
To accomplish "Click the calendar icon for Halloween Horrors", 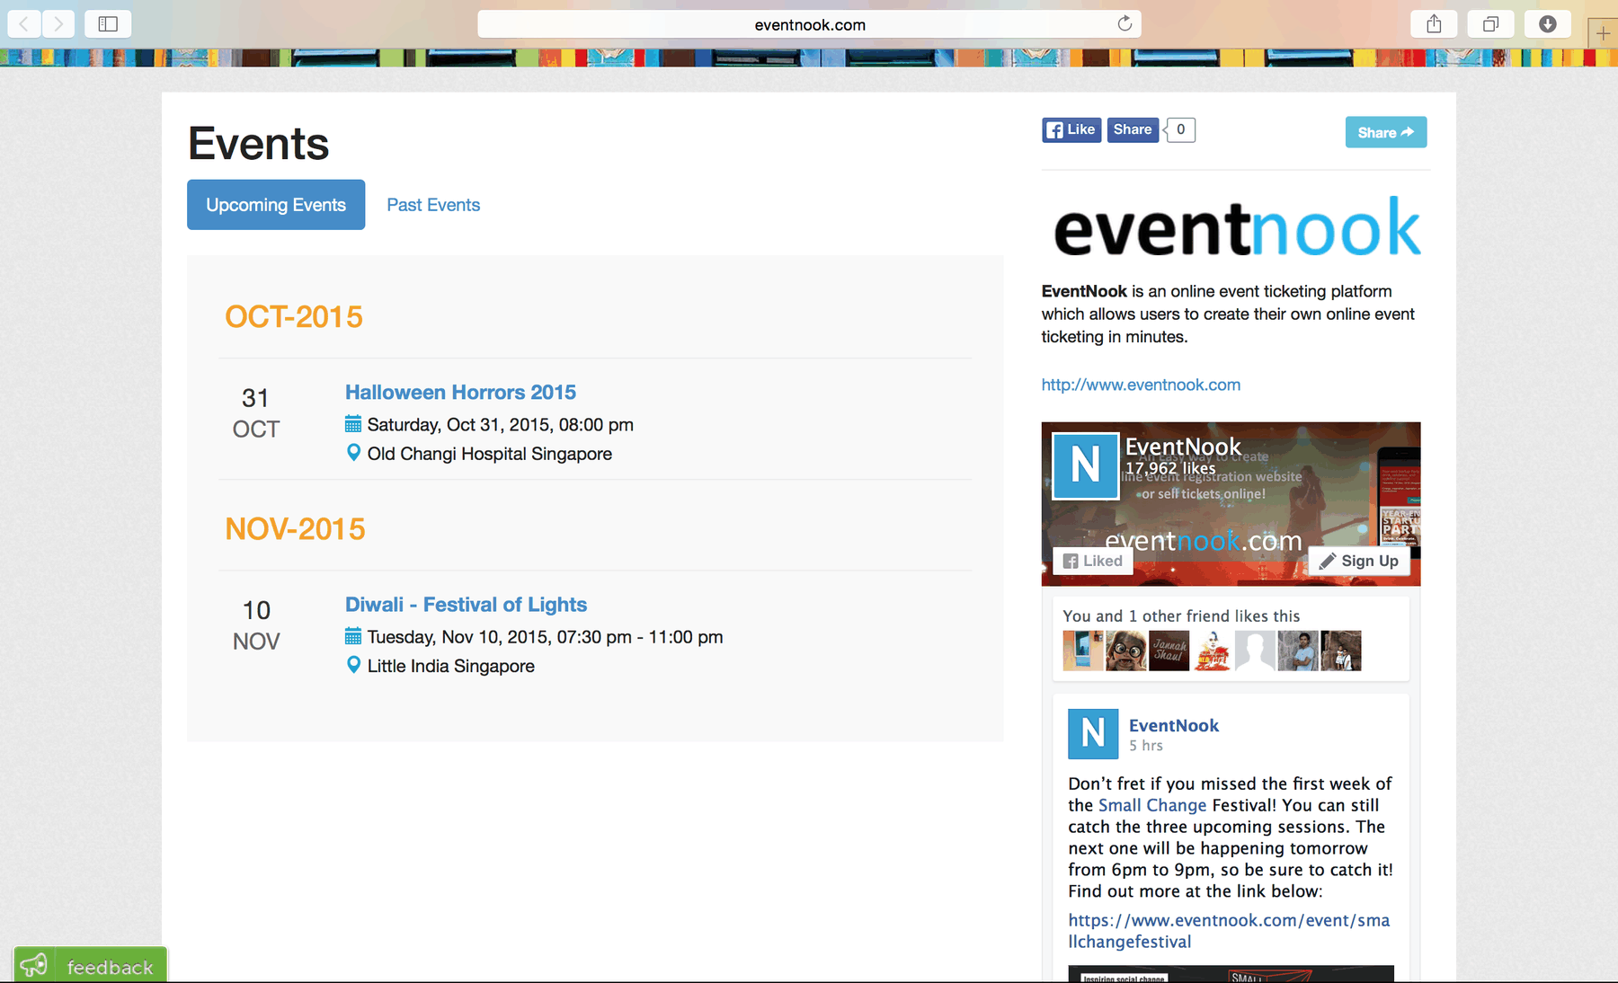I will click(353, 424).
